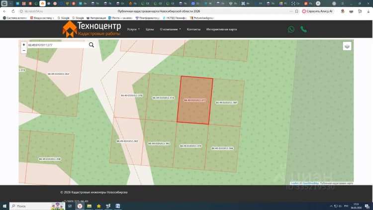Image resolution: width=373 pixels, height=210 pixels.
Task: Select the parcel labeled ending 362
Action: [x=127, y=141]
